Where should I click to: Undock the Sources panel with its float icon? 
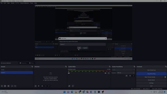(x=66, y=67)
